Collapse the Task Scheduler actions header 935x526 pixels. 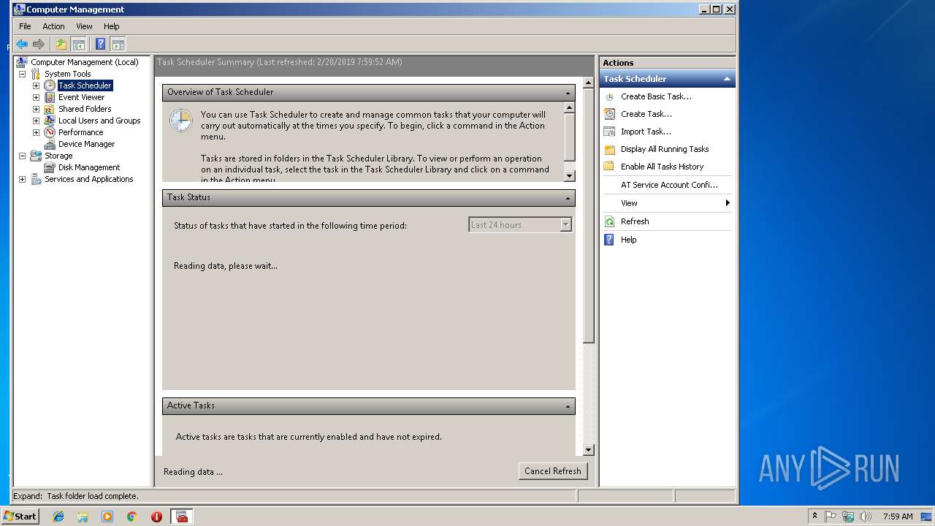pos(727,79)
